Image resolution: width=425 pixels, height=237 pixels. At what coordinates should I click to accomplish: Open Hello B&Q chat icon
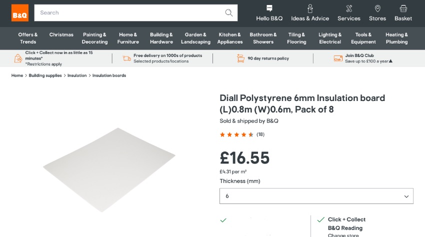coord(269,8)
